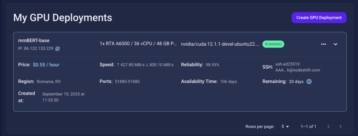This screenshot has width=358, height=136.
Task: Click the nvidia/cuda image name text
Action: pyautogui.click(x=220, y=44)
